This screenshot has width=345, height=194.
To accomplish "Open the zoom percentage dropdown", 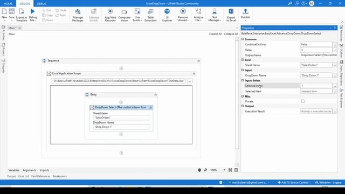I will tap(224, 170).
